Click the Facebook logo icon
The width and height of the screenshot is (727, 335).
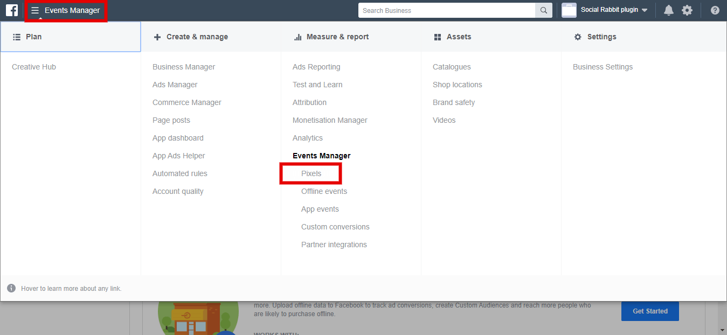click(12, 10)
